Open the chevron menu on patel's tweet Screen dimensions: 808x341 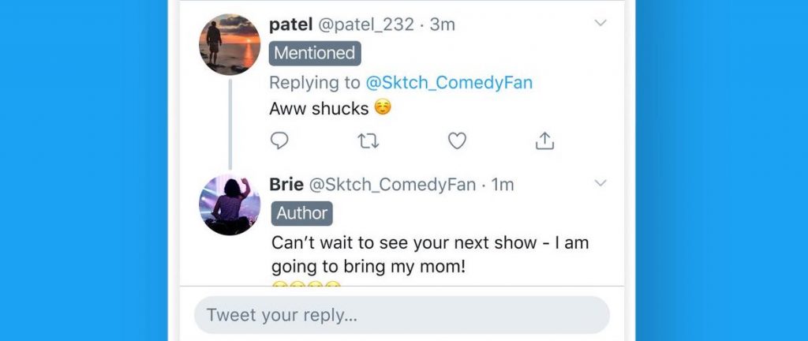(600, 23)
